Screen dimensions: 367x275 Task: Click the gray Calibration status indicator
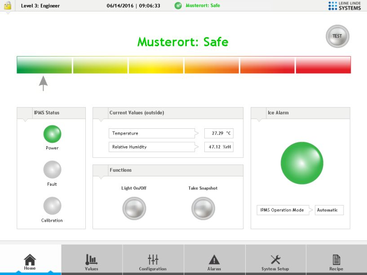(x=52, y=206)
